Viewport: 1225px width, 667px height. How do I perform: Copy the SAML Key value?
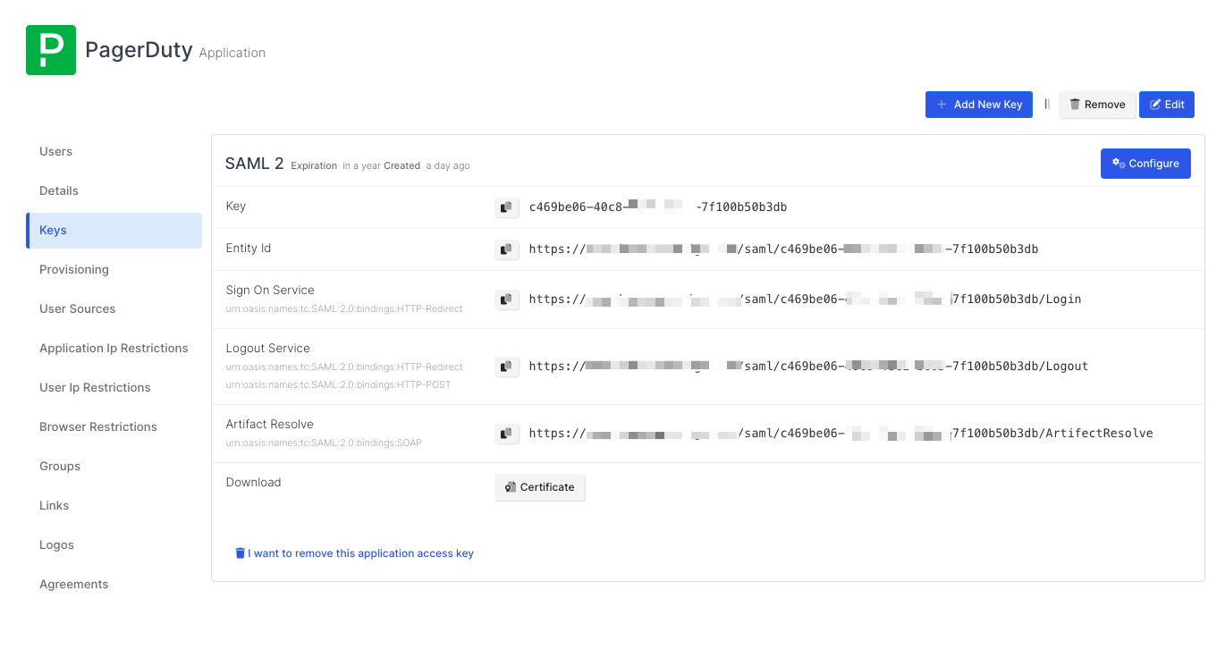507,207
